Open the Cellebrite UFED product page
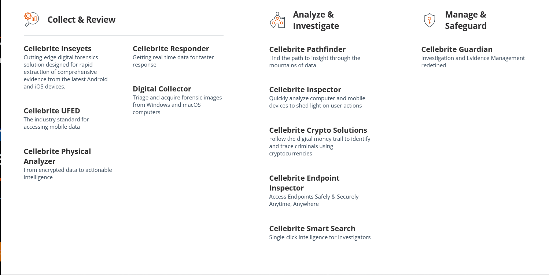The height and width of the screenshot is (275, 549). (52, 110)
